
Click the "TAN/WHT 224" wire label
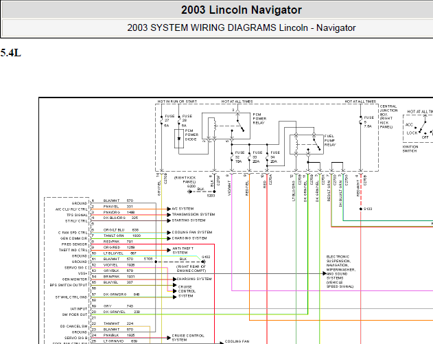[x=118, y=323]
